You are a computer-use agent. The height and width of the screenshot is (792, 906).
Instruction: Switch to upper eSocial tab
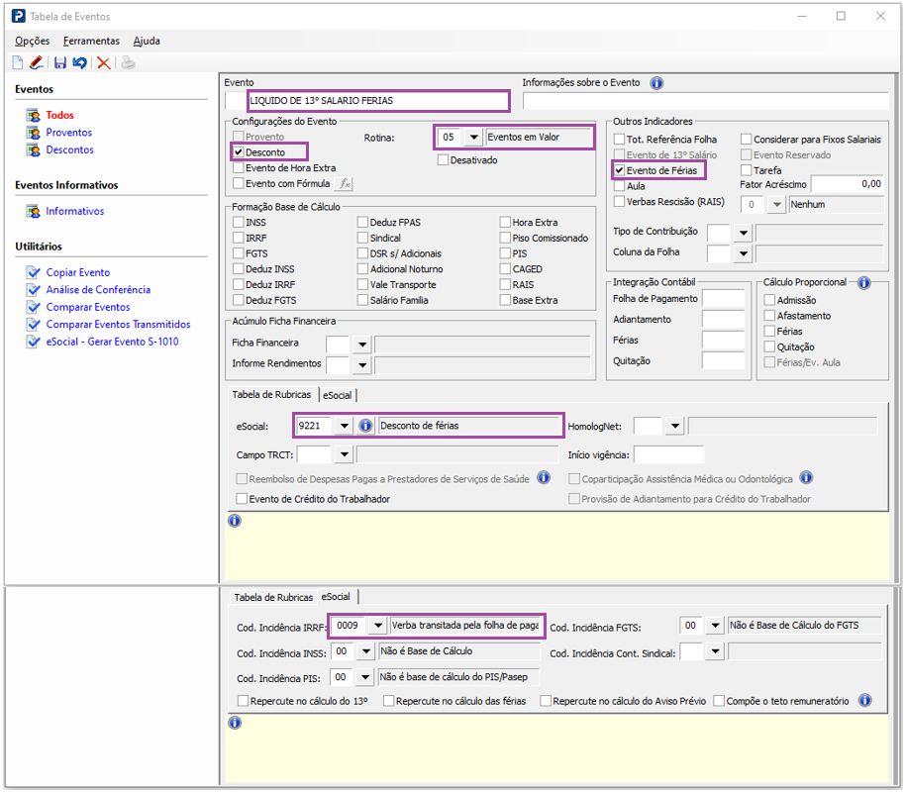[x=338, y=395]
